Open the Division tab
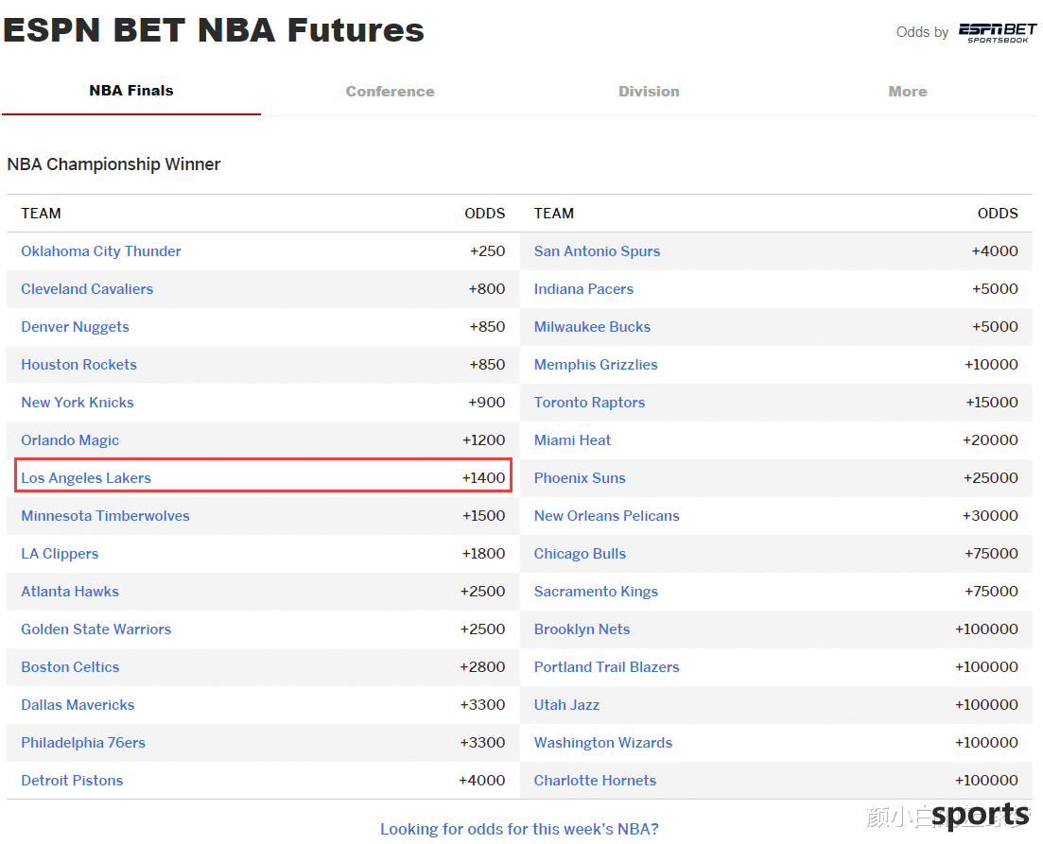This screenshot has height=844, width=1043. tap(649, 91)
